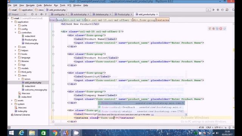Open the Refactor menu

[48, 5]
